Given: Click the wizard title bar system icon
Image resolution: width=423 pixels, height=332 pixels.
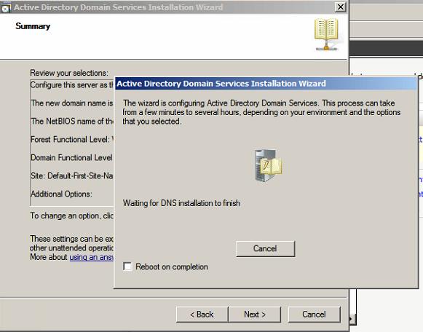Looking at the screenshot, I should point(6,7).
